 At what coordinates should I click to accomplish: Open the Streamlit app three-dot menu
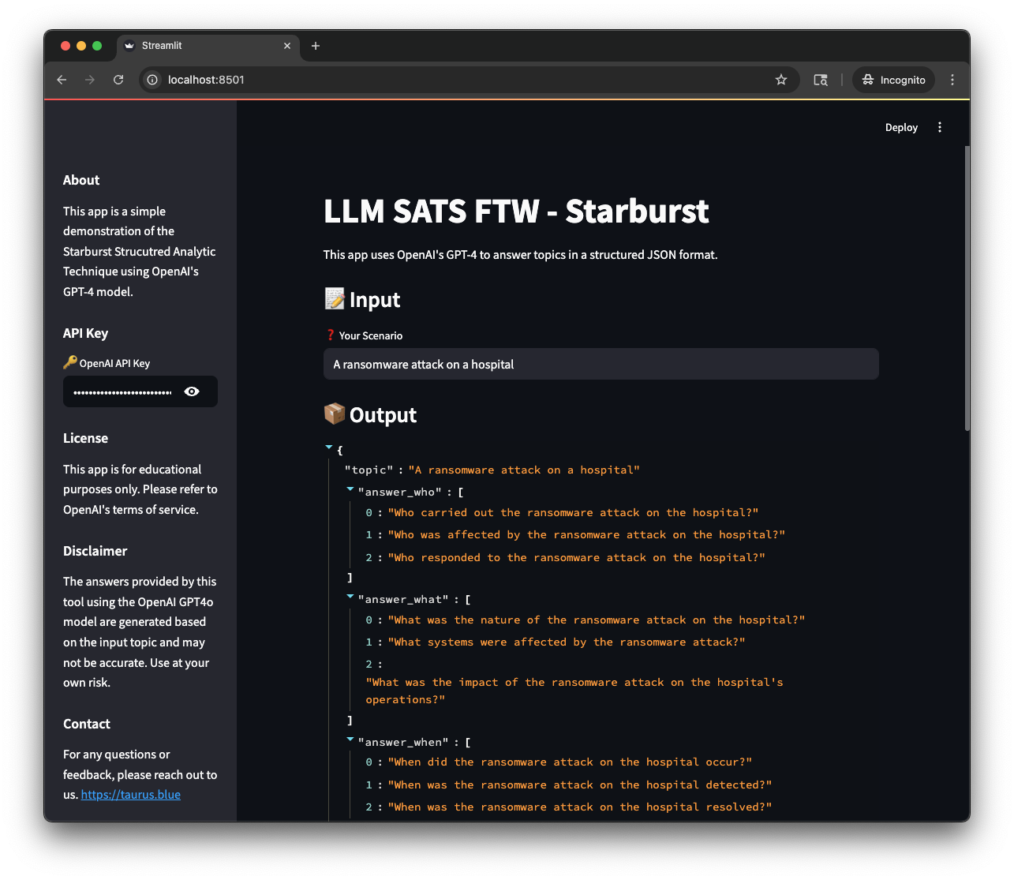(940, 127)
